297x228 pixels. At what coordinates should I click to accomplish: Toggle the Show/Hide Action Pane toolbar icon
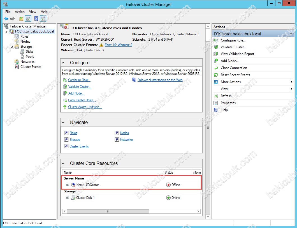click(x=43, y=19)
